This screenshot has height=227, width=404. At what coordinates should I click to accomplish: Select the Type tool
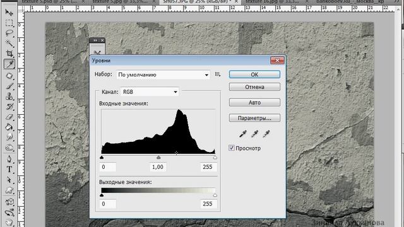[9, 170]
